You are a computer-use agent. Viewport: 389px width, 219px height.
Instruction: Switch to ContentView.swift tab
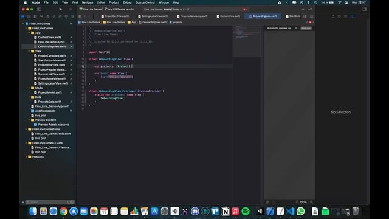(x=229, y=16)
